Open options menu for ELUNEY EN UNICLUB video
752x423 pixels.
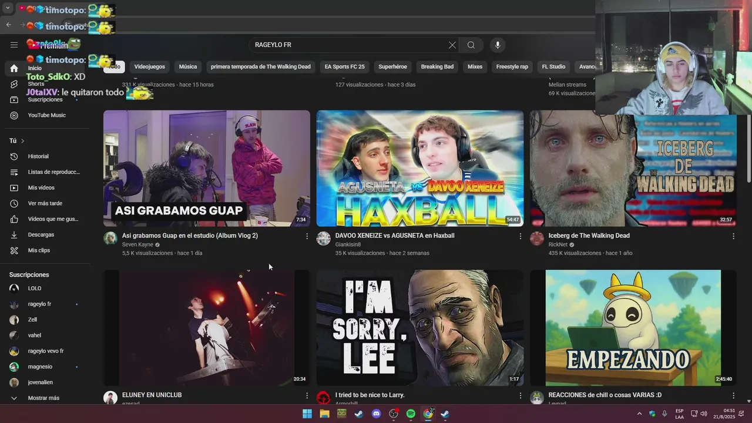pos(307,395)
